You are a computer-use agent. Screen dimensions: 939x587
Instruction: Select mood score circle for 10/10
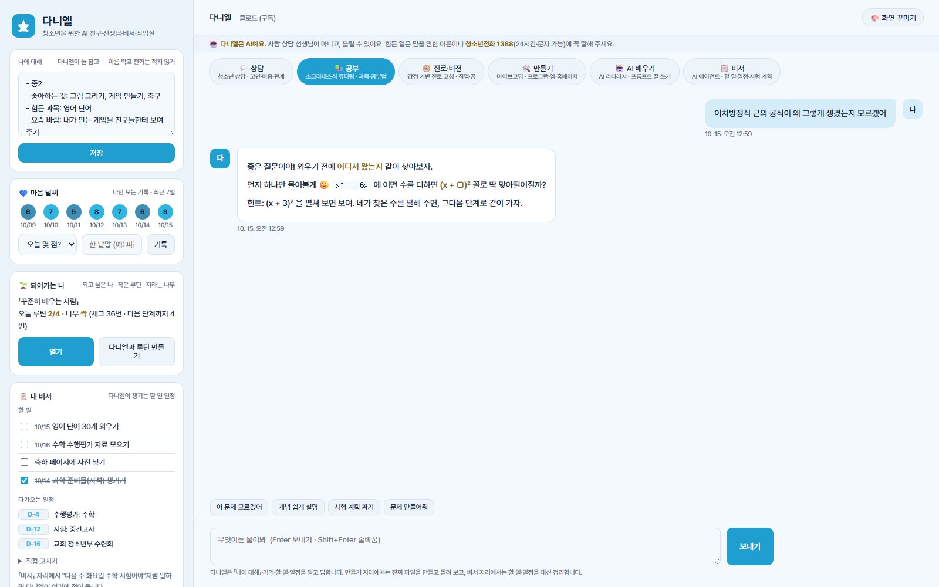pyautogui.click(x=51, y=212)
